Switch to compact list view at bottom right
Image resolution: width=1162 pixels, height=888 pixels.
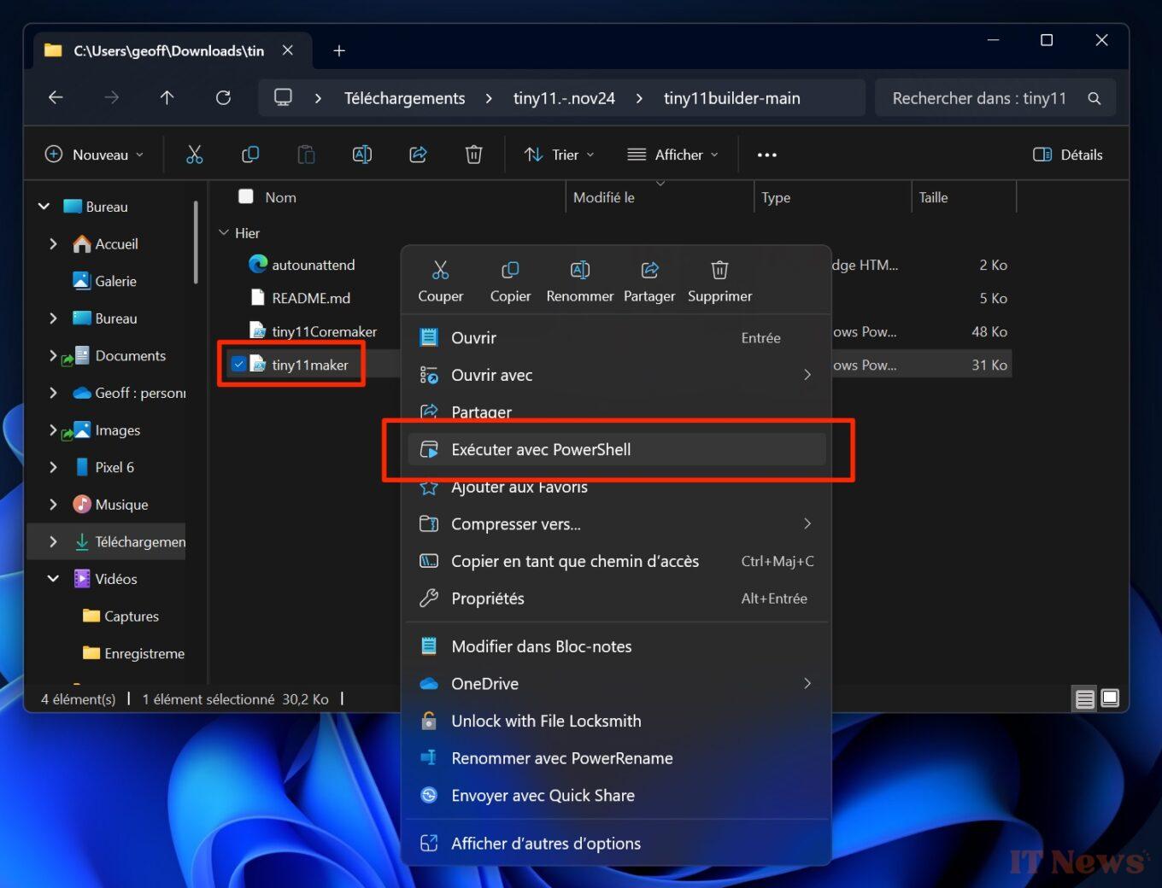click(1083, 698)
